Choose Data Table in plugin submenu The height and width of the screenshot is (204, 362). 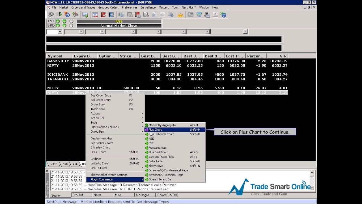click(x=174, y=161)
